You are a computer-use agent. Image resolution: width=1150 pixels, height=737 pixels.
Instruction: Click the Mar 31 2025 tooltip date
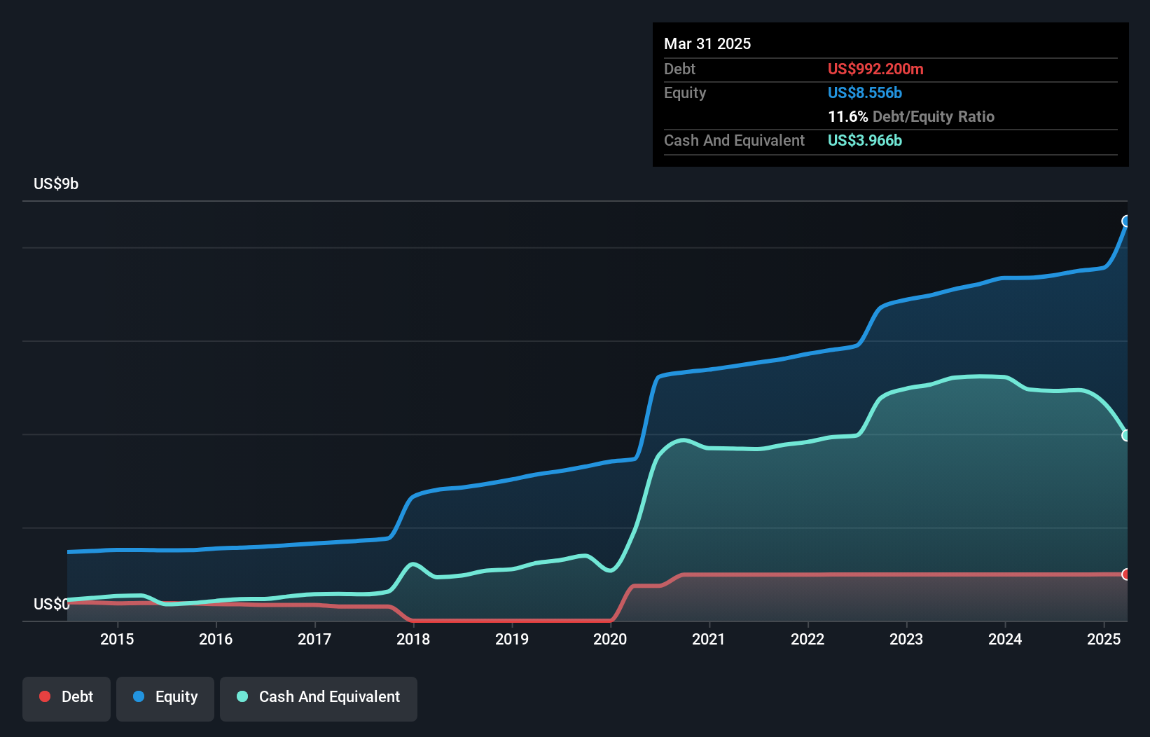(x=707, y=43)
